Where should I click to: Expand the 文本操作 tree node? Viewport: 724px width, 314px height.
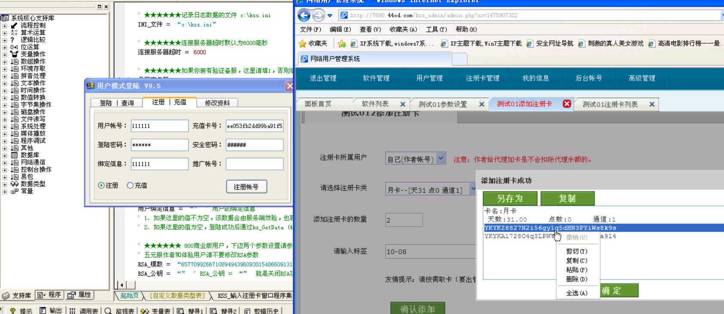(5, 83)
